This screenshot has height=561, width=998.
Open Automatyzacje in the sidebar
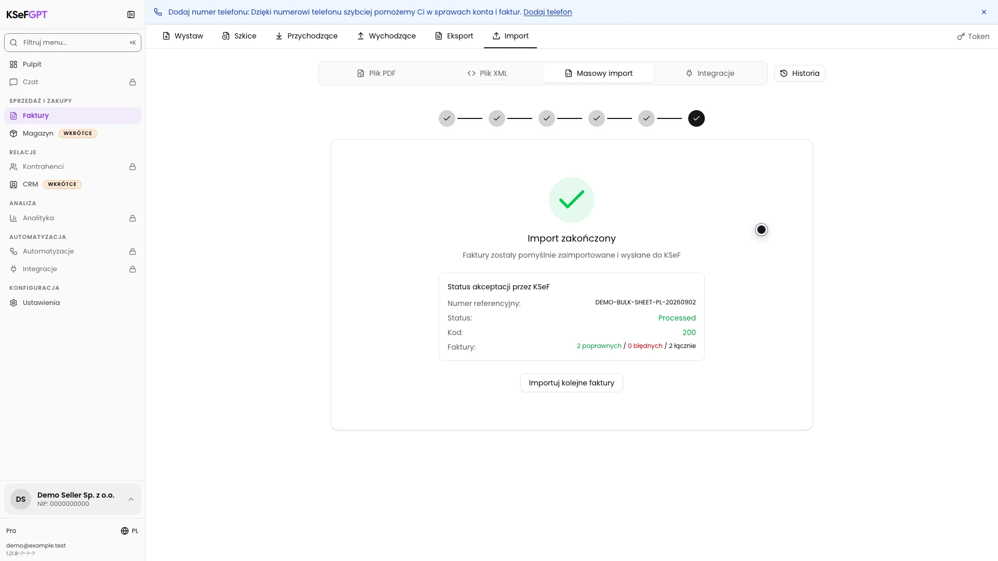73,251
